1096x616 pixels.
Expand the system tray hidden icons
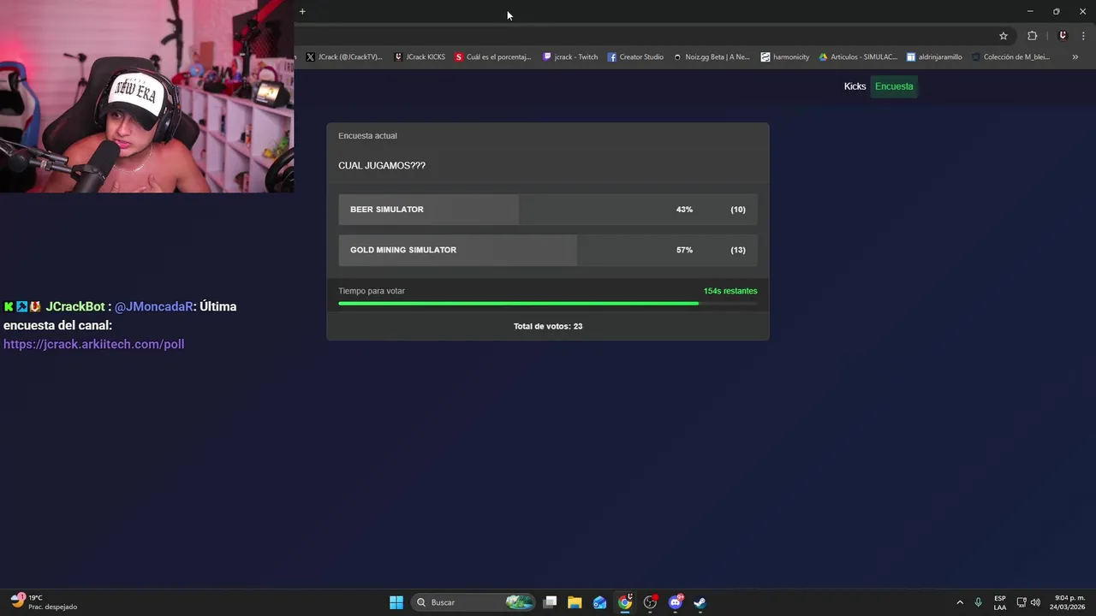click(960, 602)
